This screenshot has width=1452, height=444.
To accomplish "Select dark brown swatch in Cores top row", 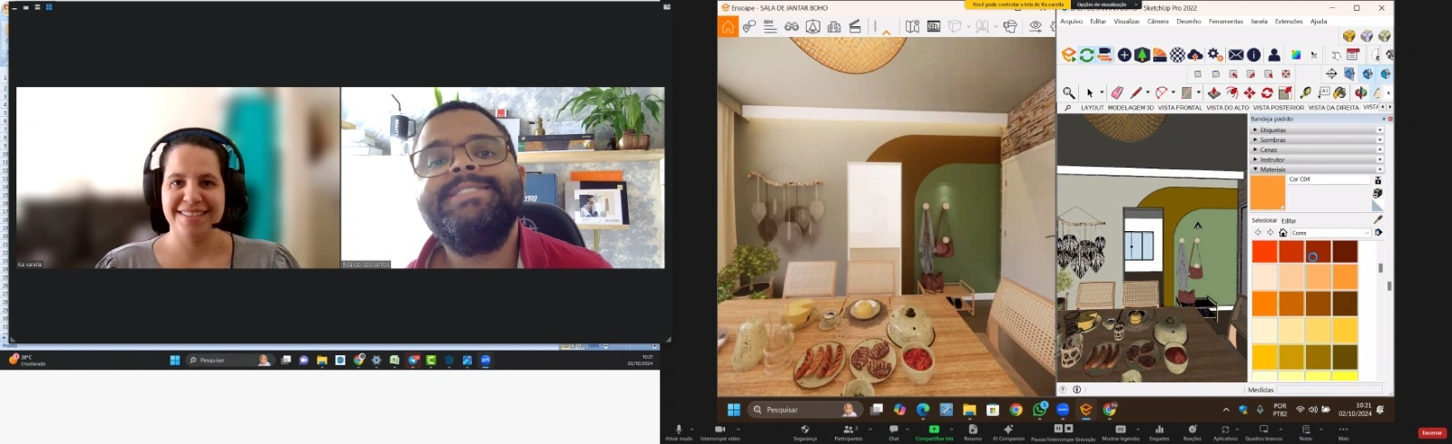I will tap(1345, 252).
